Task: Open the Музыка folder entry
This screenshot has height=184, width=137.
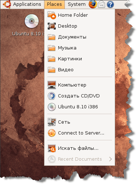Action: tap(79, 48)
